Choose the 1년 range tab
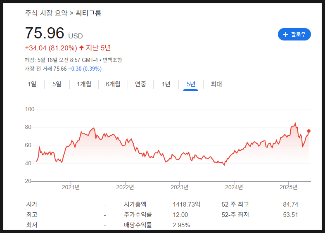The image size is (325, 233). 166,84
